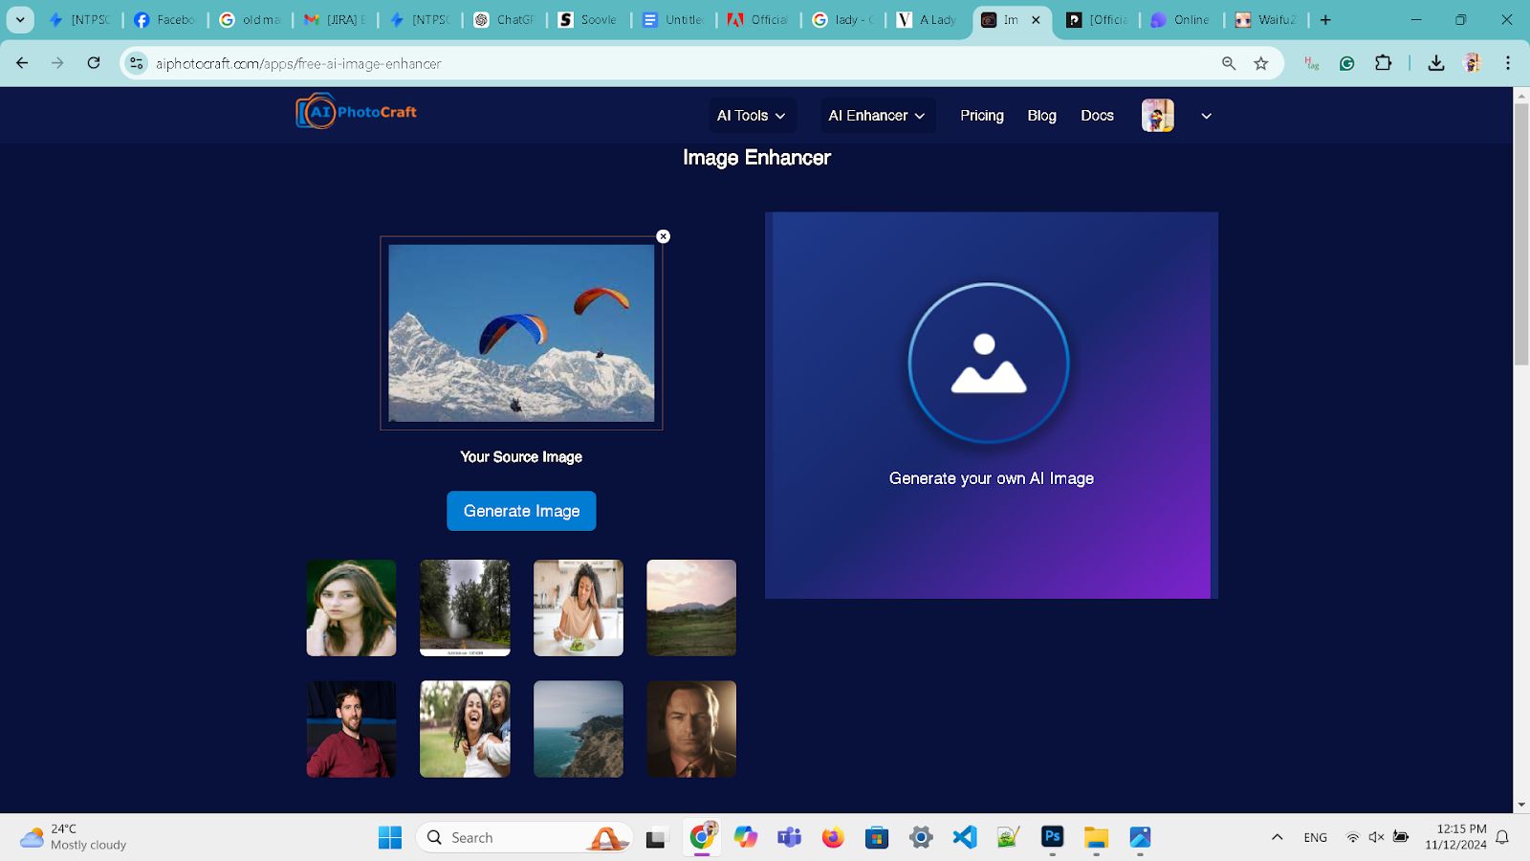Select the woman eating at table sample
This screenshot has height=861, width=1530.
click(x=578, y=608)
